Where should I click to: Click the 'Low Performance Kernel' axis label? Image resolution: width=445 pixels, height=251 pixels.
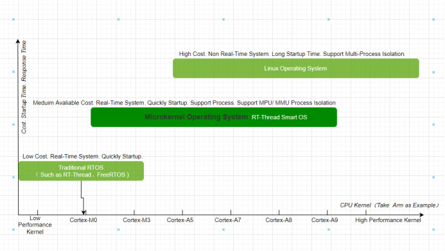coord(35,225)
